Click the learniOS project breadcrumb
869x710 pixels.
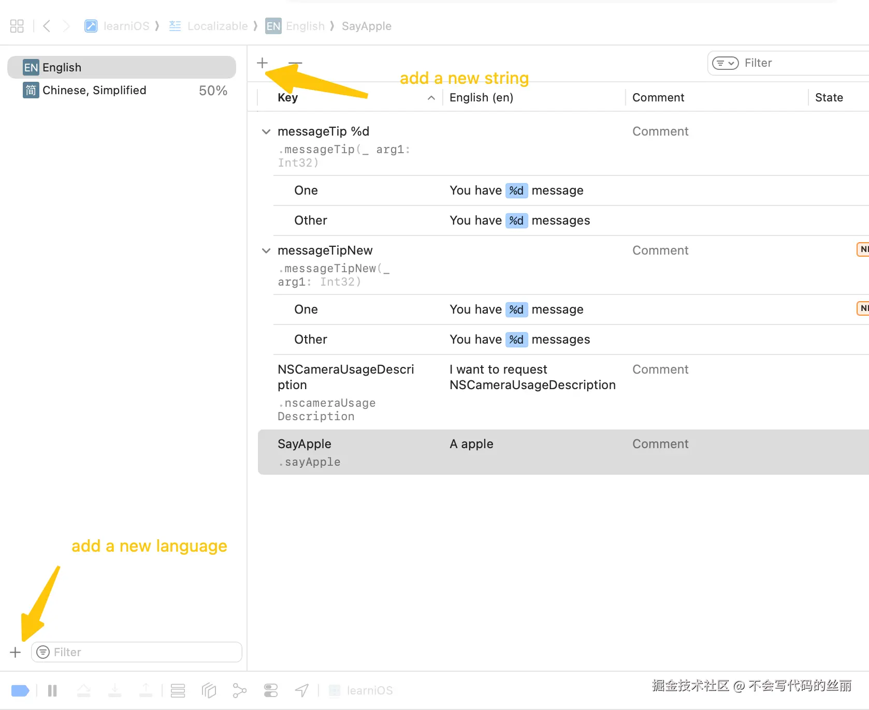[117, 26]
